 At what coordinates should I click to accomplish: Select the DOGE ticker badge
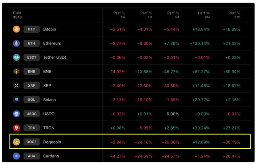point(31,142)
